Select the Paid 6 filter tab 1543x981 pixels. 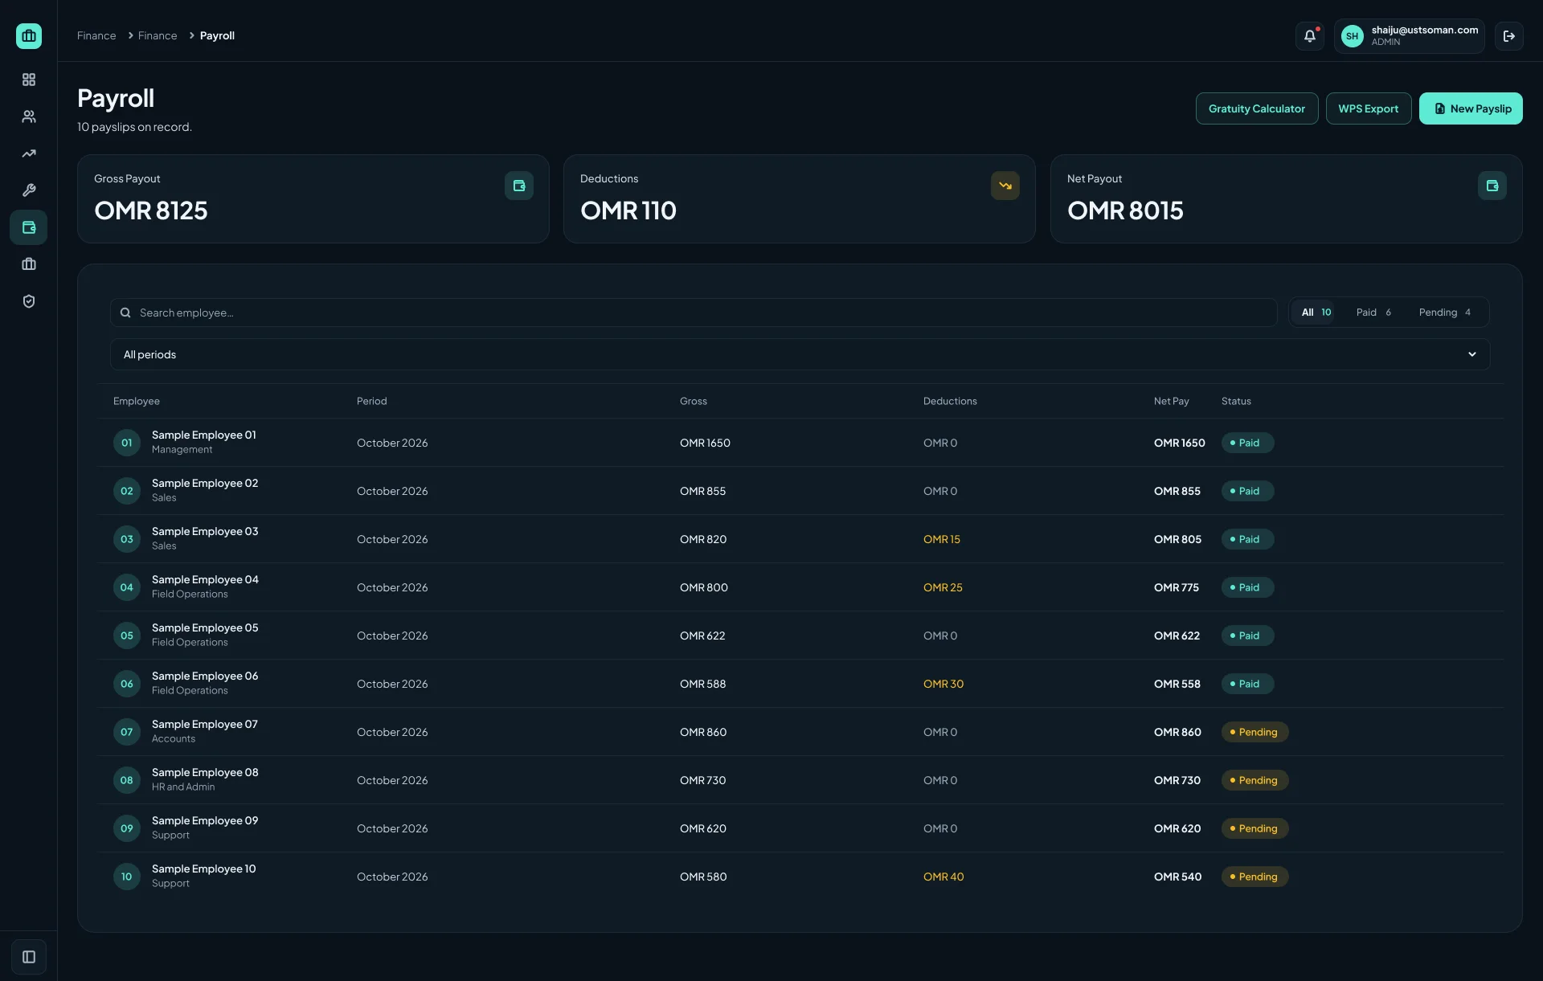tap(1373, 313)
